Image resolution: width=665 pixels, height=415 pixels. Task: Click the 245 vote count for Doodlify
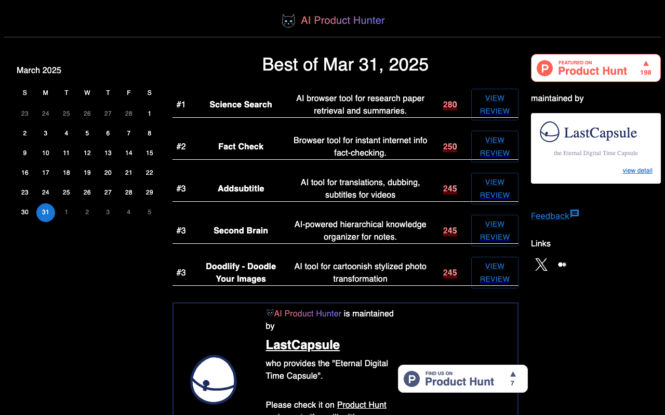(x=450, y=273)
